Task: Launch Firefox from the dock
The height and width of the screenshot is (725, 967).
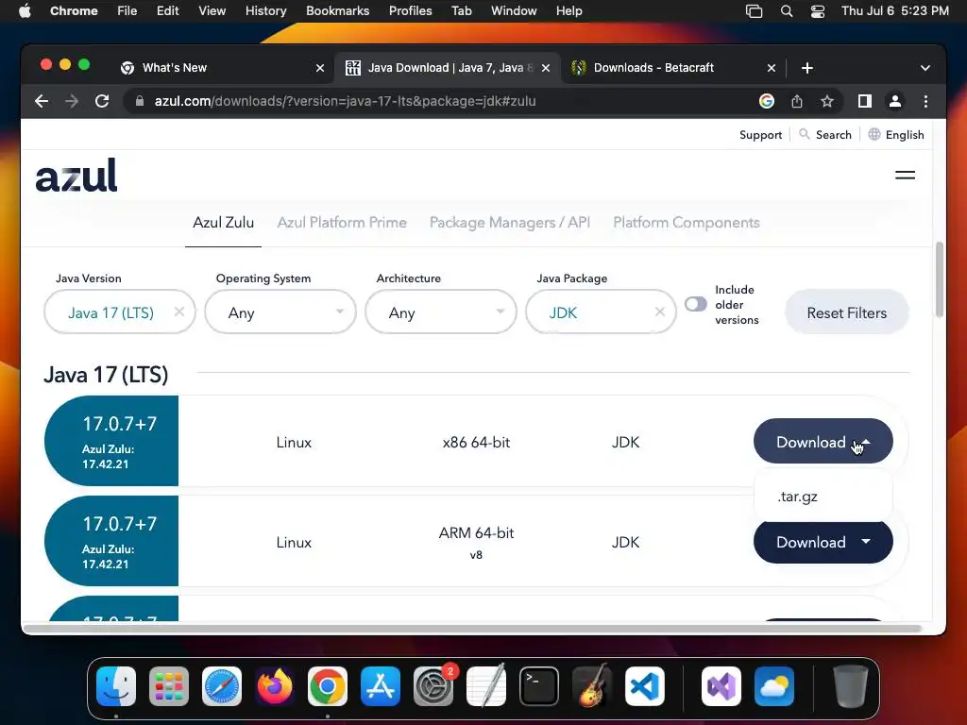Action: coord(275,686)
